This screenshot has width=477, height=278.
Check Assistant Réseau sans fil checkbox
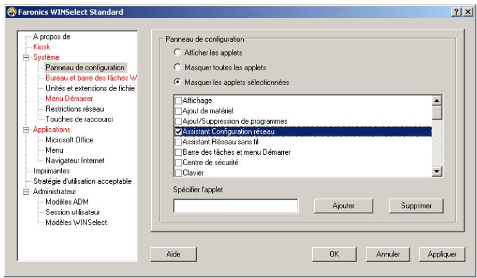[178, 142]
